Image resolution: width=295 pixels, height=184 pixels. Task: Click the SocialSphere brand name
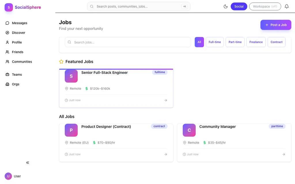pyautogui.click(x=28, y=7)
